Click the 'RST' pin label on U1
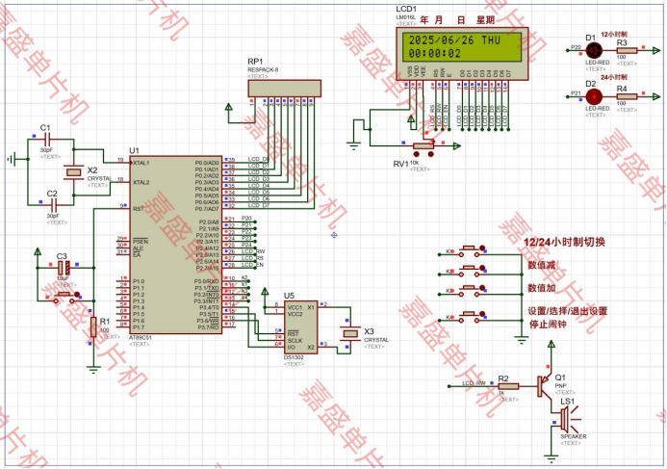The width and height of the screenshot is (667, 469). click(139, 209)
